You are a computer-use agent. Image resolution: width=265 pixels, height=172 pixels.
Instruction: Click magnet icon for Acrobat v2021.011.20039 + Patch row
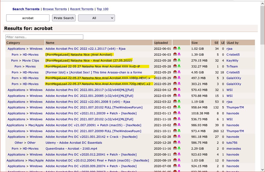(x=175, y=113)
